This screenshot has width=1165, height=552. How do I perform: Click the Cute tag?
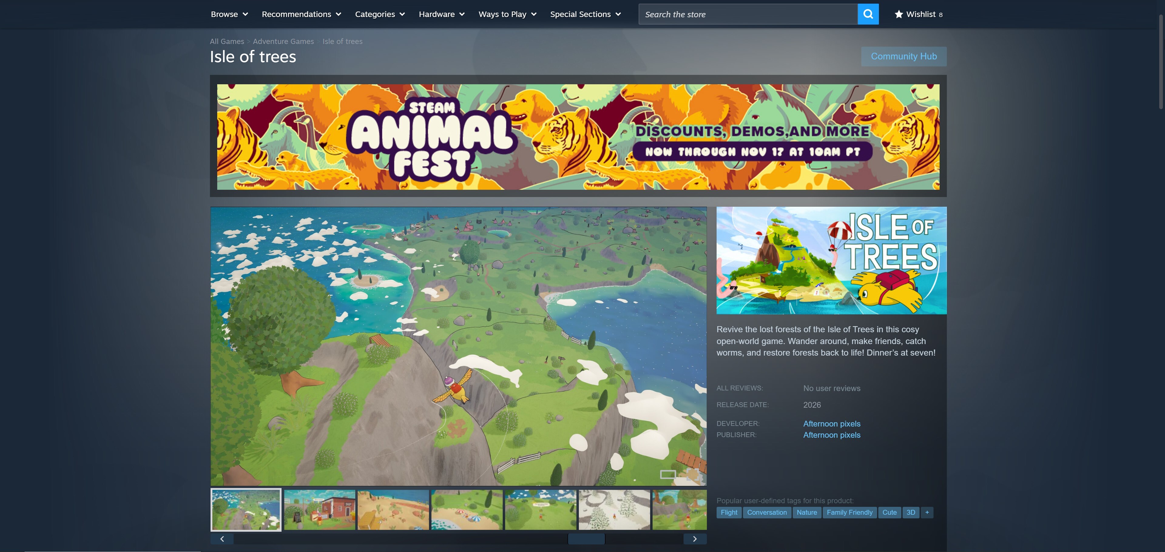pyautogui.click(x=889, y=512)
